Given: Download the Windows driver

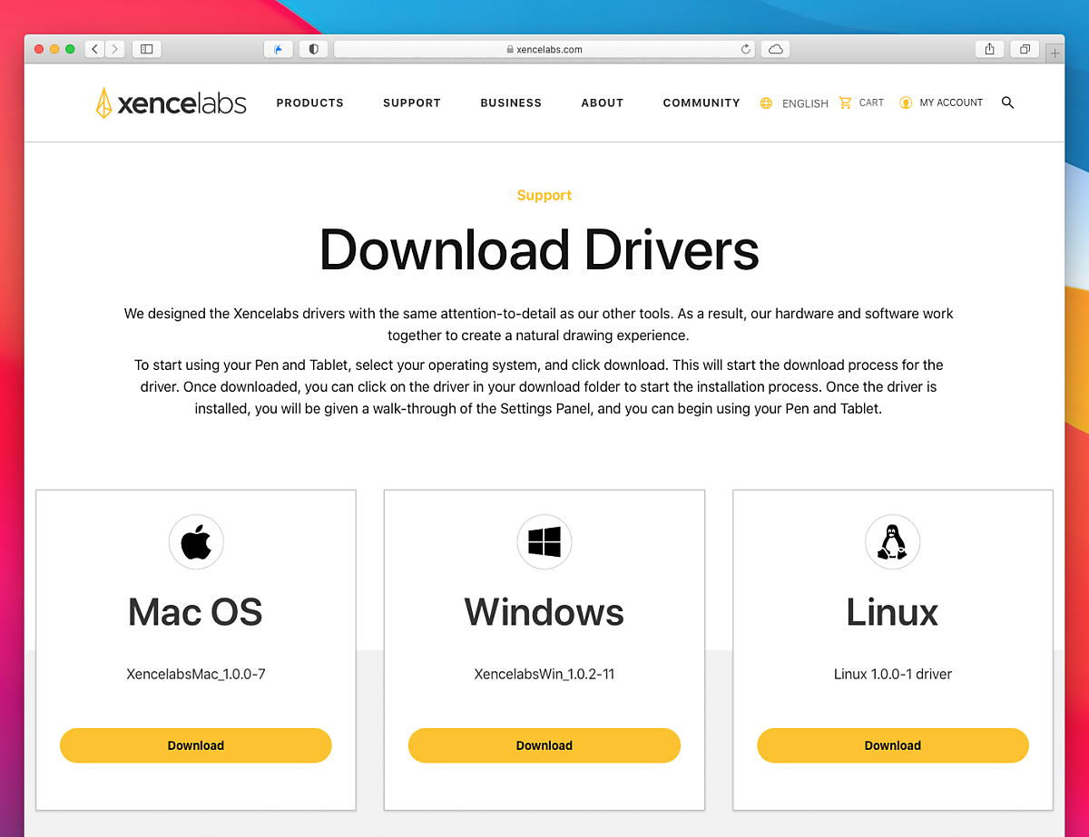Looking at the screenshot, I should (544, 745).
